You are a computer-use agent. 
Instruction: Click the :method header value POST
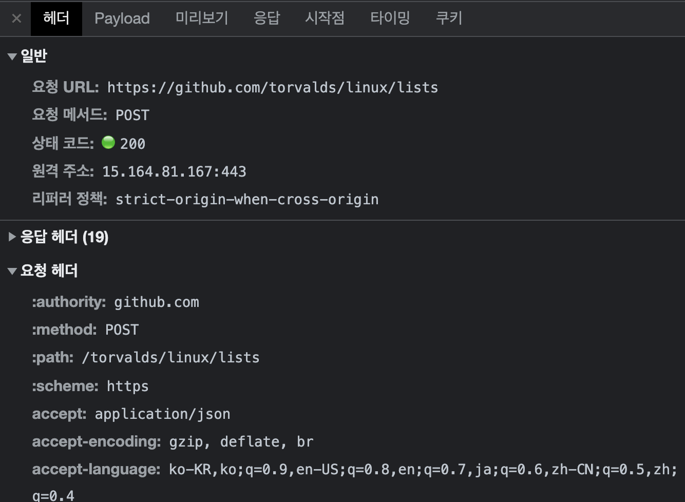122,330
